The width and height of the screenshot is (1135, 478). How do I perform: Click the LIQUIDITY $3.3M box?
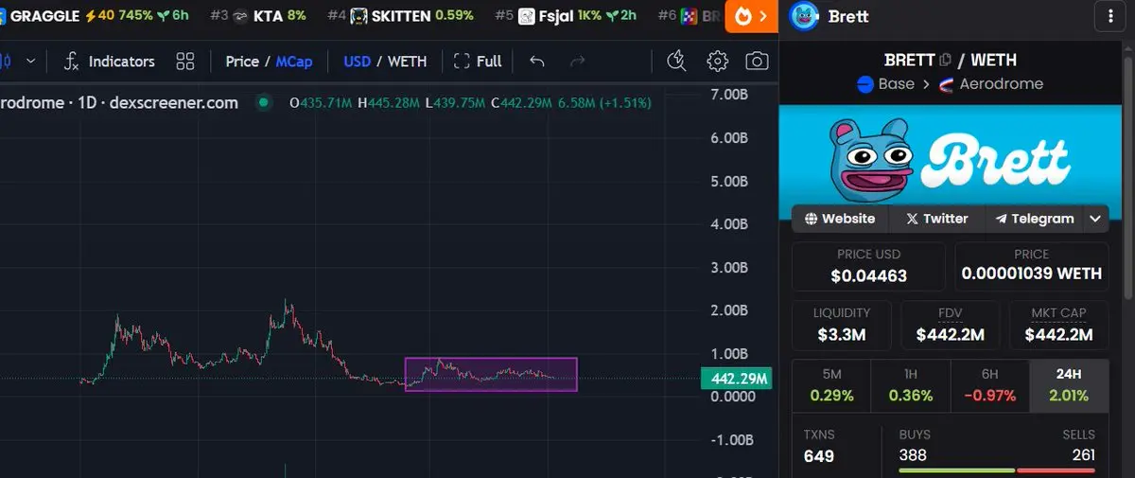pyautogui.click(x=841, y=325)
